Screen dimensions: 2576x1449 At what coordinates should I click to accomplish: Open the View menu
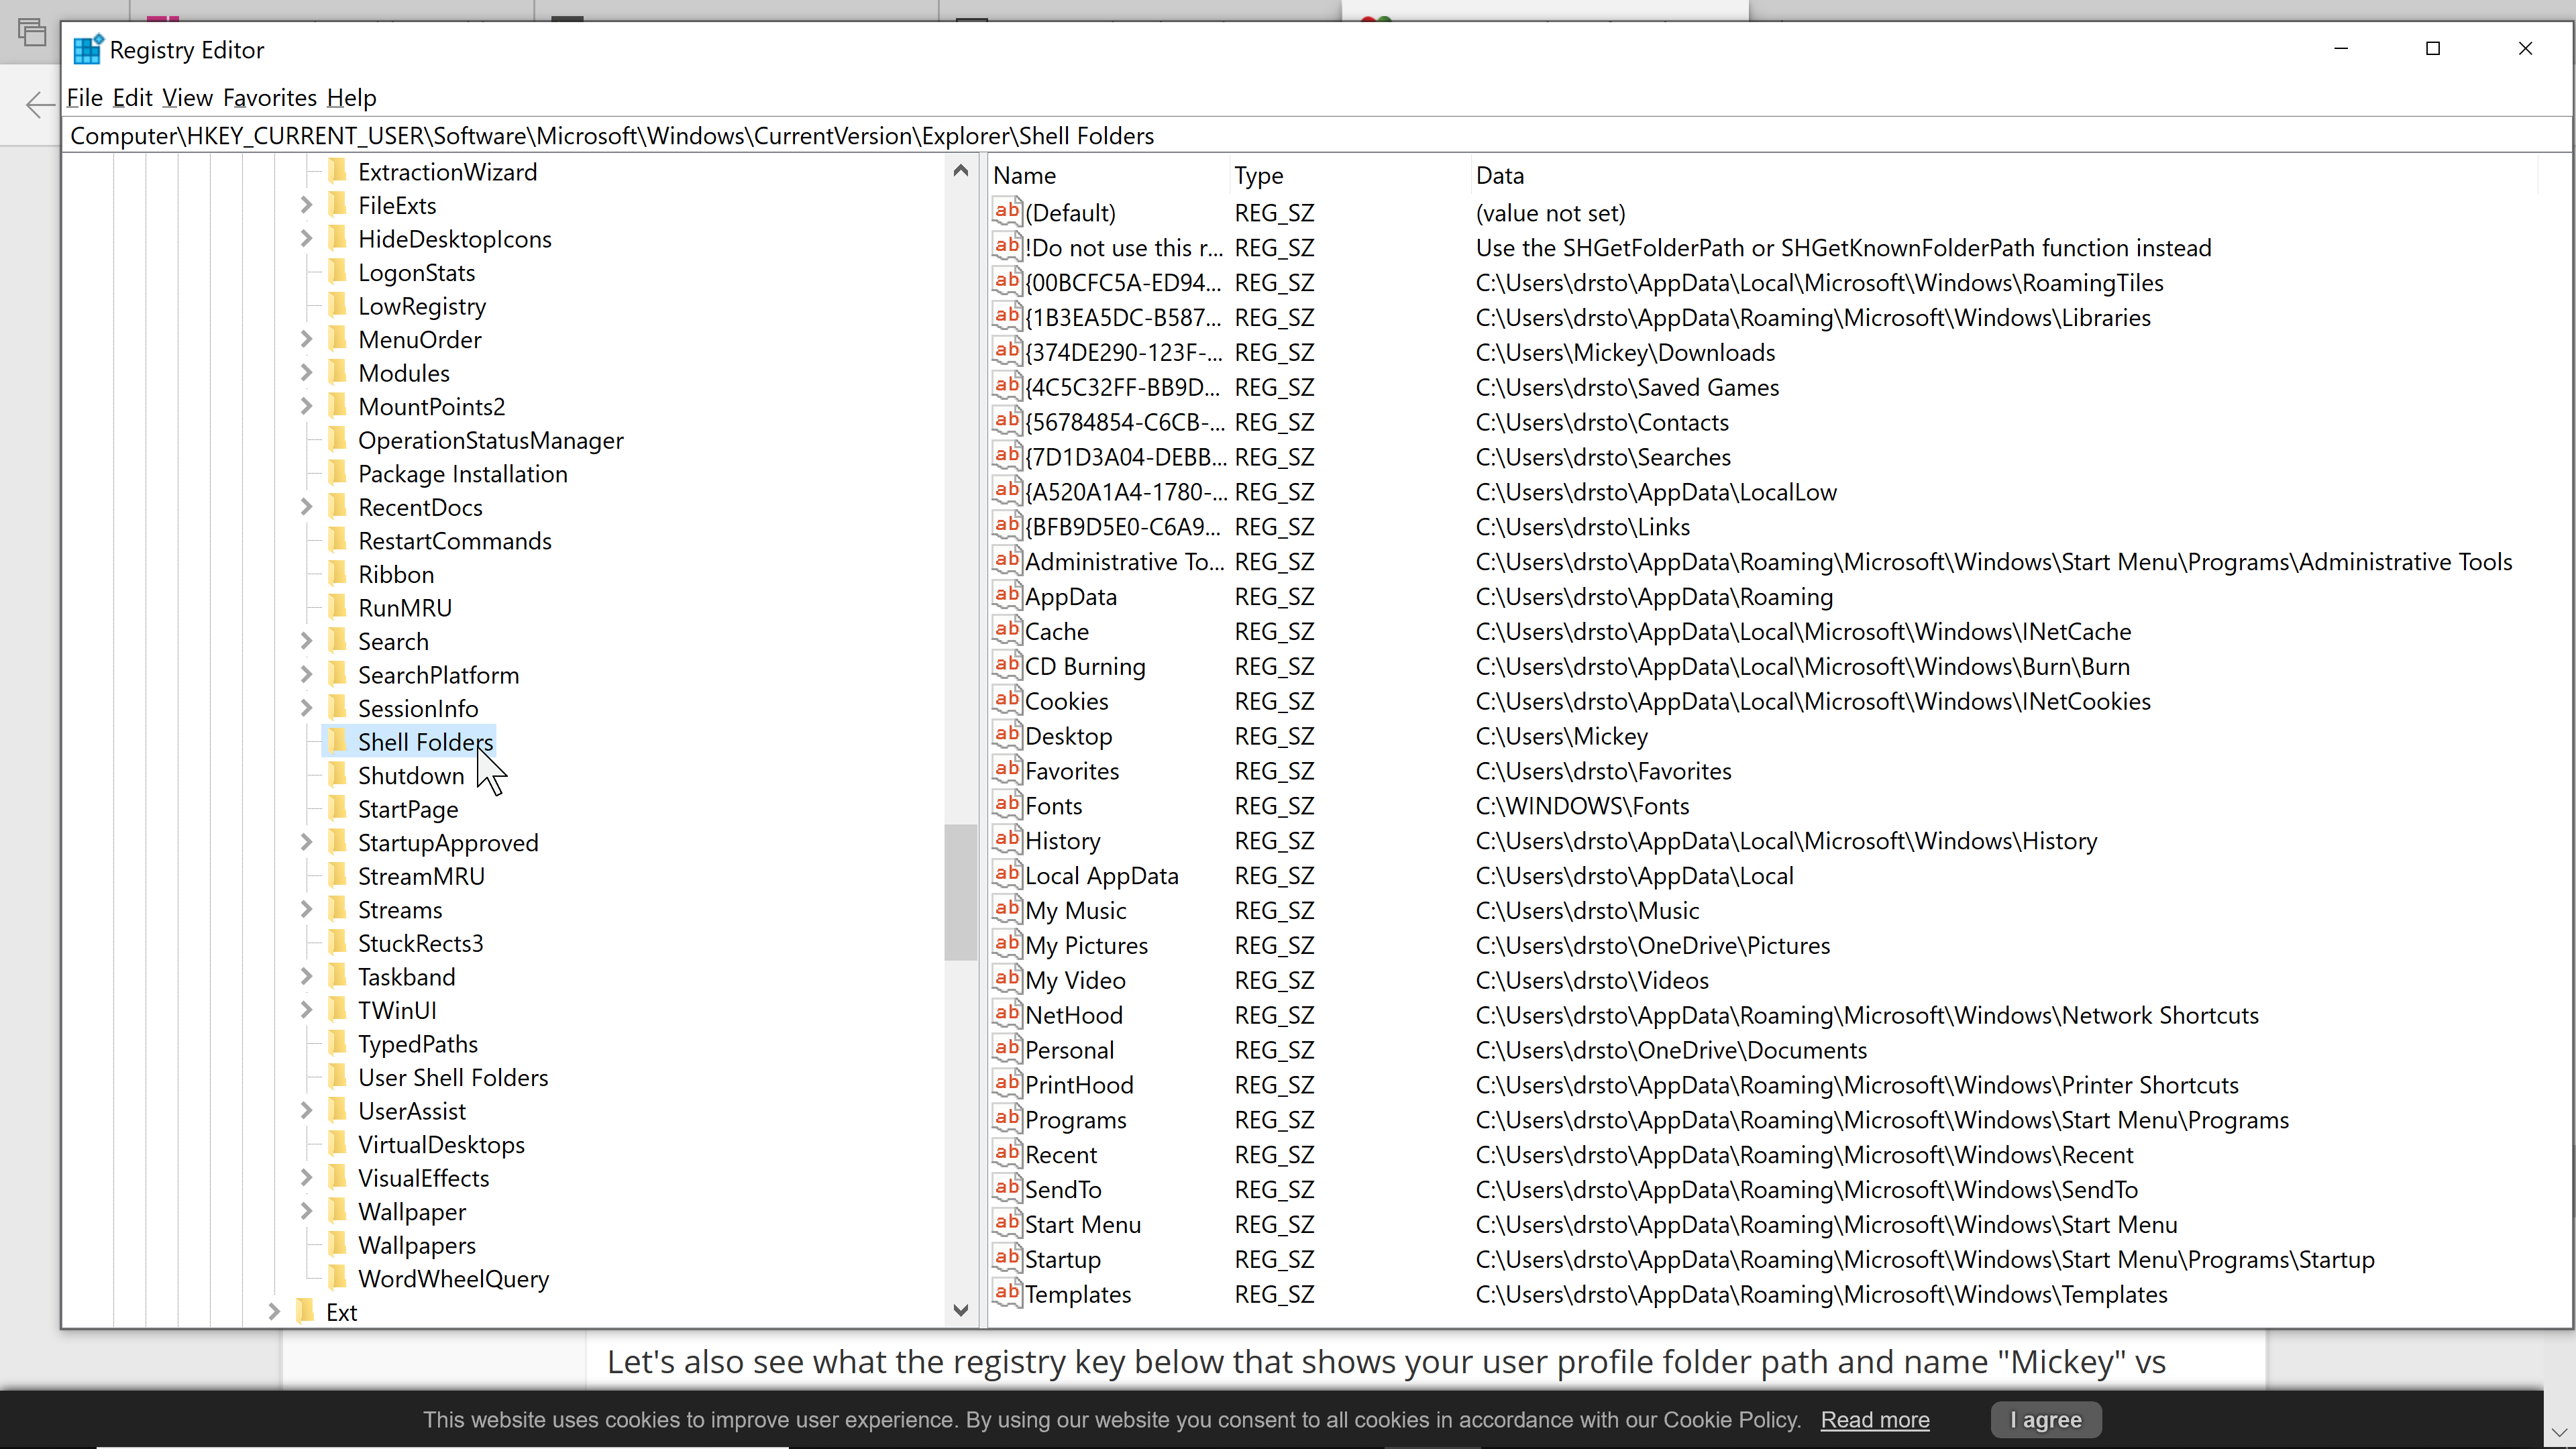pyautogui.click(x=187, y=97)
